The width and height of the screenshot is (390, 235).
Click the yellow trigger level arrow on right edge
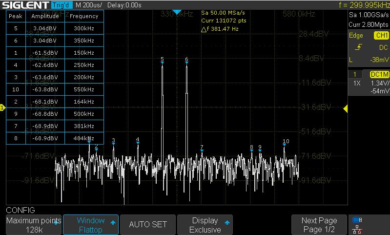click(346, 108)
